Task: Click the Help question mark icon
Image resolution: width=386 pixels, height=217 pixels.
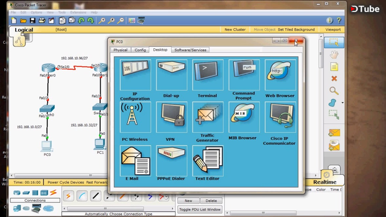Action: pos(339,20)
